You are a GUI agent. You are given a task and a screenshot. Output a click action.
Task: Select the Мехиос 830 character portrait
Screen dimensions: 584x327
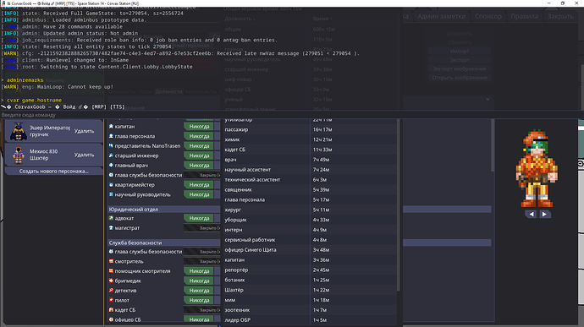[19, 155]
